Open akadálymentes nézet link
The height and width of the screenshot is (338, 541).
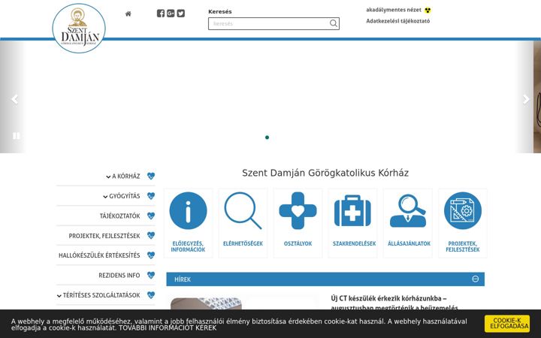click(394, 10)
